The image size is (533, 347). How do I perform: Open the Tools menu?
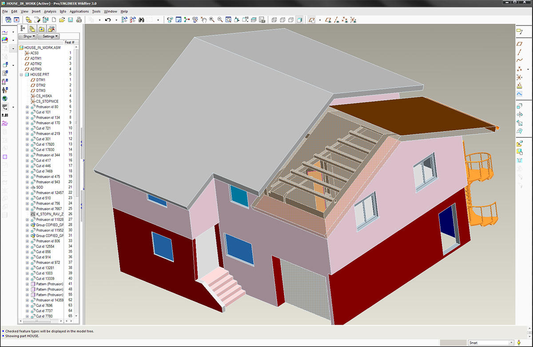(96, 11)
